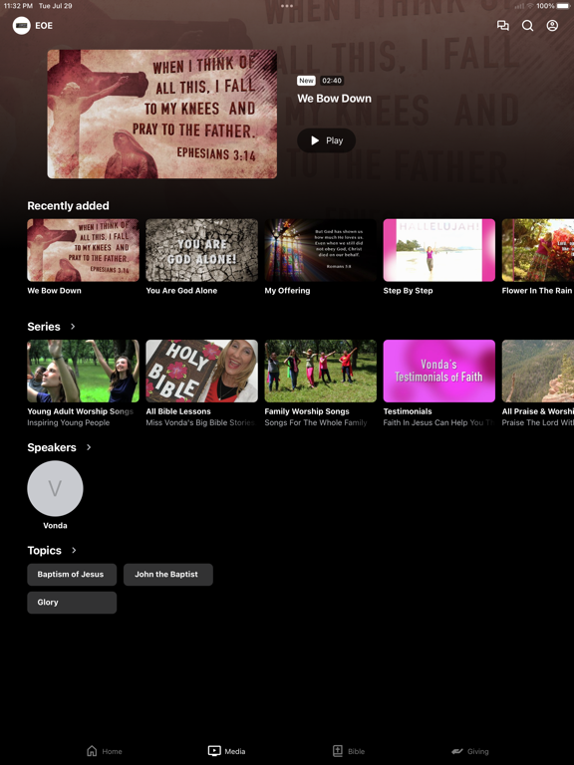Open We Bow Down in Recently added
Viewport: 574px width, 765px height.
pyautogui.click(x=83, y=250)
